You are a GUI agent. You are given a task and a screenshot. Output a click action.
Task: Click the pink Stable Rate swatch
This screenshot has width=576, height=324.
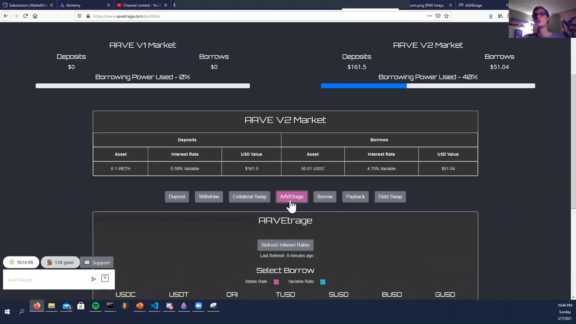coord(276,282)
